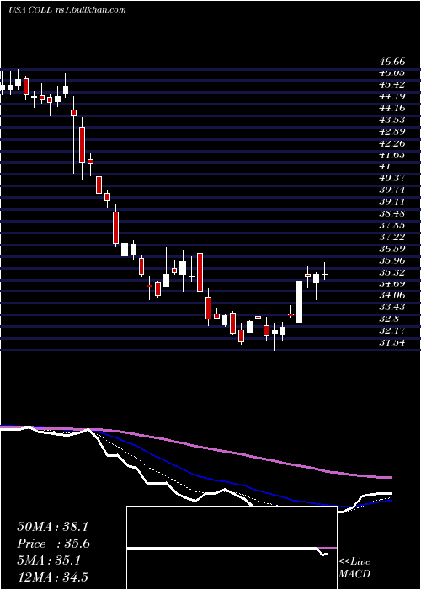Click the 44.79 price axis label
This screenshot has width=421, height=590.
point(391,96)
